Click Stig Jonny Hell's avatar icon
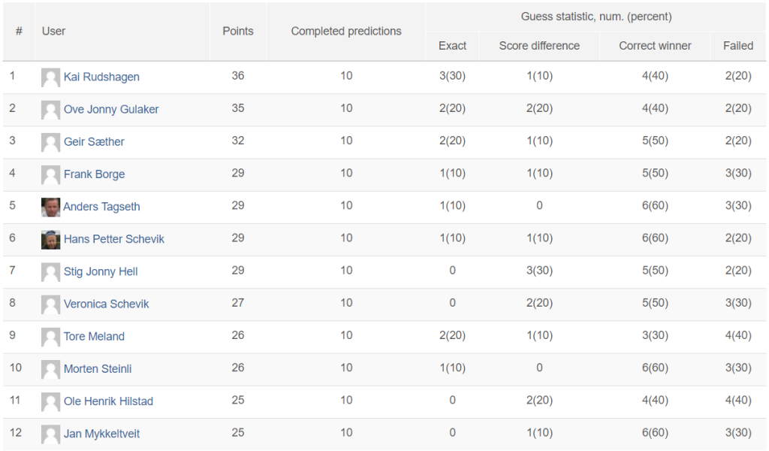This screenshot has width=769, height=451. tap(50, 272)
